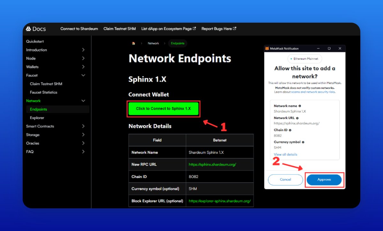
Task: Click the Connect Wallet heading
Action: point(149,95)
